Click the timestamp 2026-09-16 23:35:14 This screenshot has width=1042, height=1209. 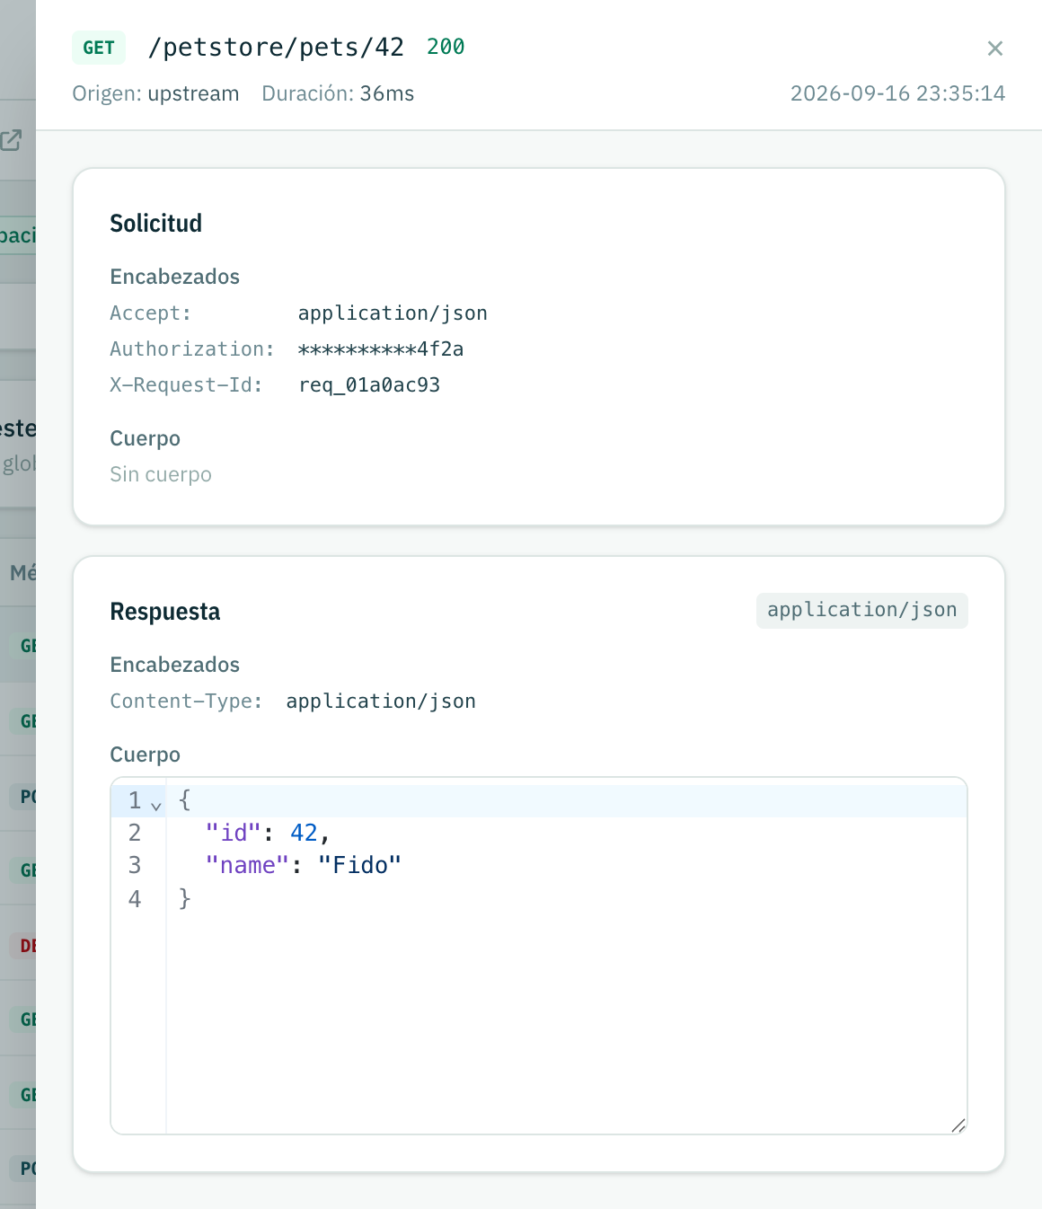point(897,93)
